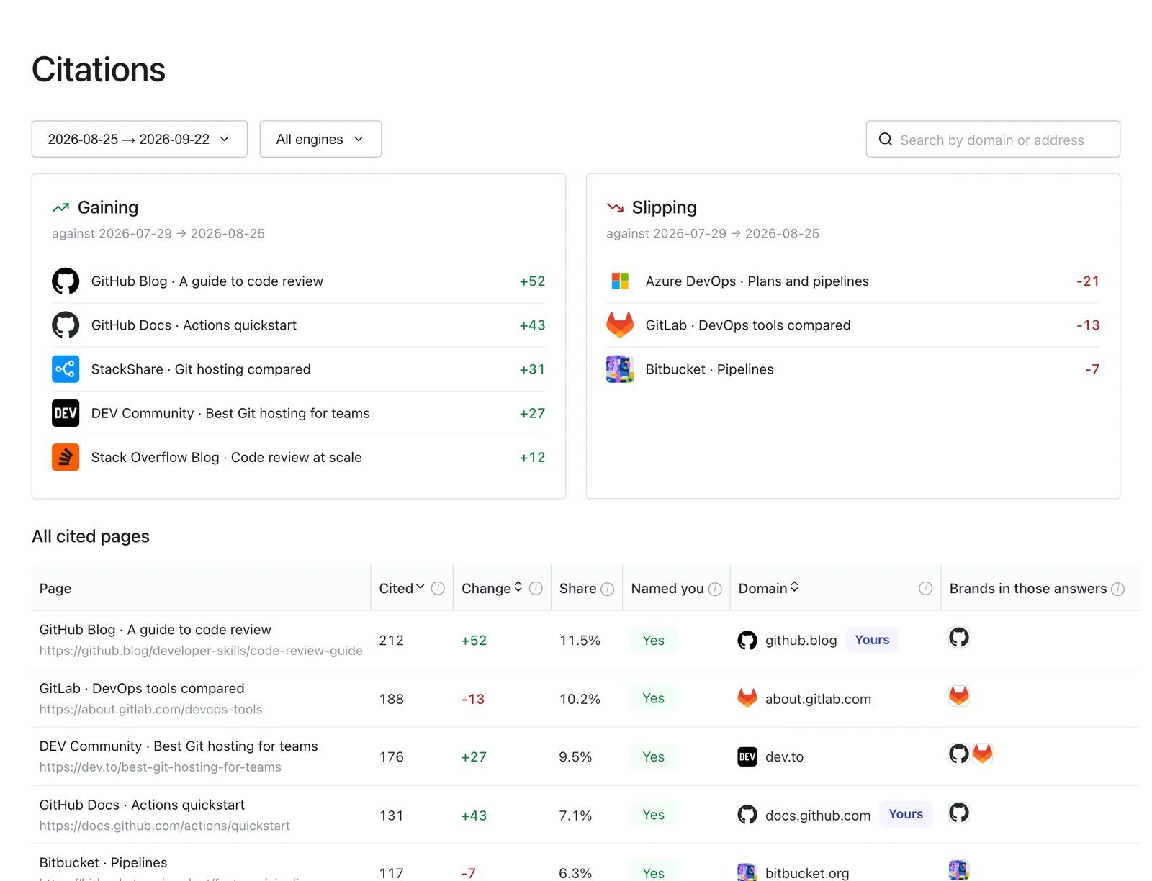Click the github.blog domain favicon in table
The image size is (1152, 881).
[747, 640]
